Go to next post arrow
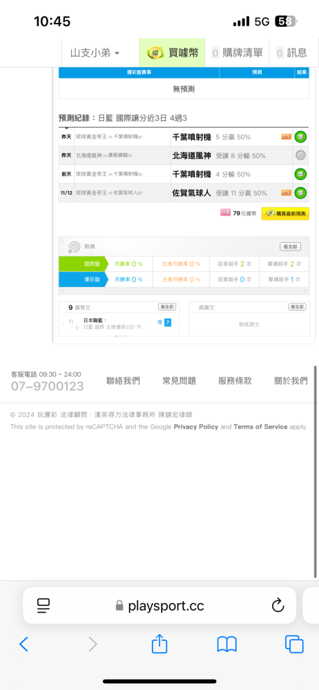The width and height of the screenshot is (319, 690). pos(175,324)
